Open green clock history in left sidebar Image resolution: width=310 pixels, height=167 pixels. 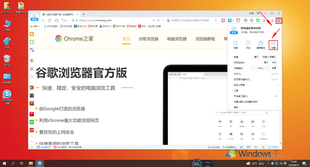[x=32, y=42]
